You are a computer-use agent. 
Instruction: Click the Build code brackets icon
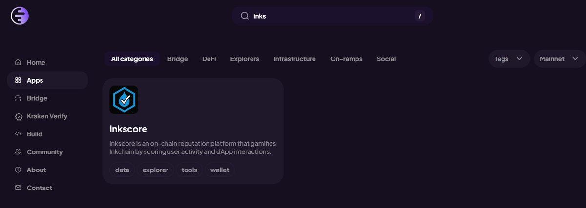pyautogui.click(x=18, y=134)
